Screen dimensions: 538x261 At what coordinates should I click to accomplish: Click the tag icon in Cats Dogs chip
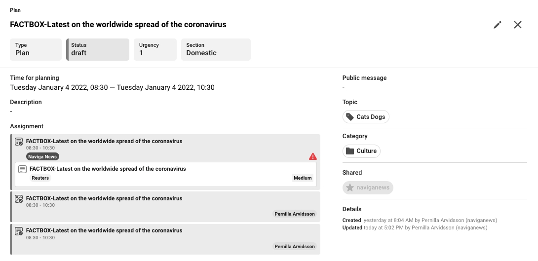(x=350, y=117)
